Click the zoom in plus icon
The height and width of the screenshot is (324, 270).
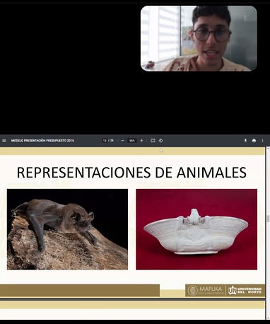[141, 141]
